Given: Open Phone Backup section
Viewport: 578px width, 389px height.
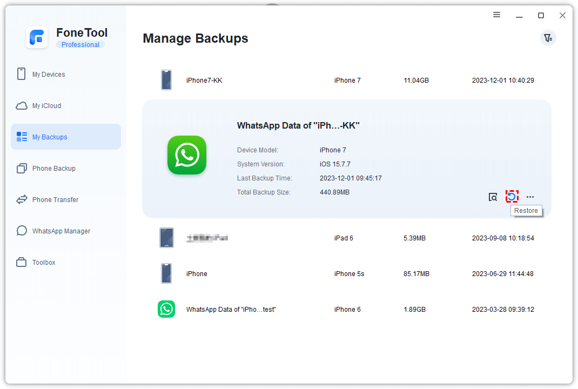Looking at the screenshot, I should (53, 169).
